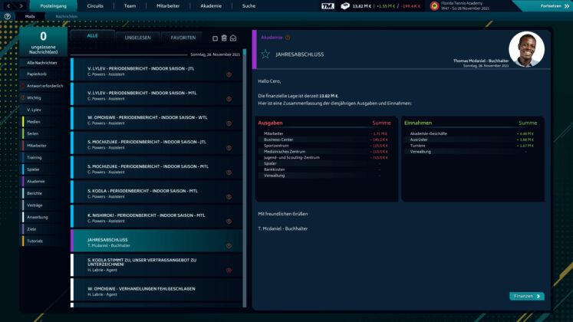Toggle the flag on the first V. Lylev JTL report

pyautogui.click(x=229, y=74)
